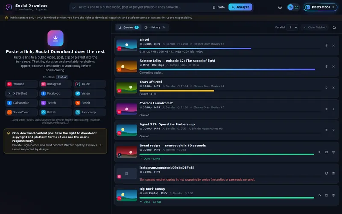342x214 pixels.
Task: Open the Parallel downloads dropdown
Action: point(292,27)
